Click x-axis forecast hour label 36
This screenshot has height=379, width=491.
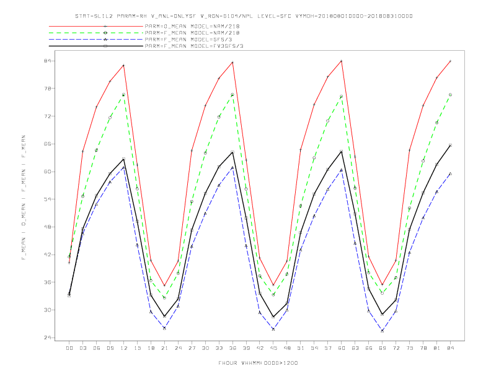click(x=232, y=348)
